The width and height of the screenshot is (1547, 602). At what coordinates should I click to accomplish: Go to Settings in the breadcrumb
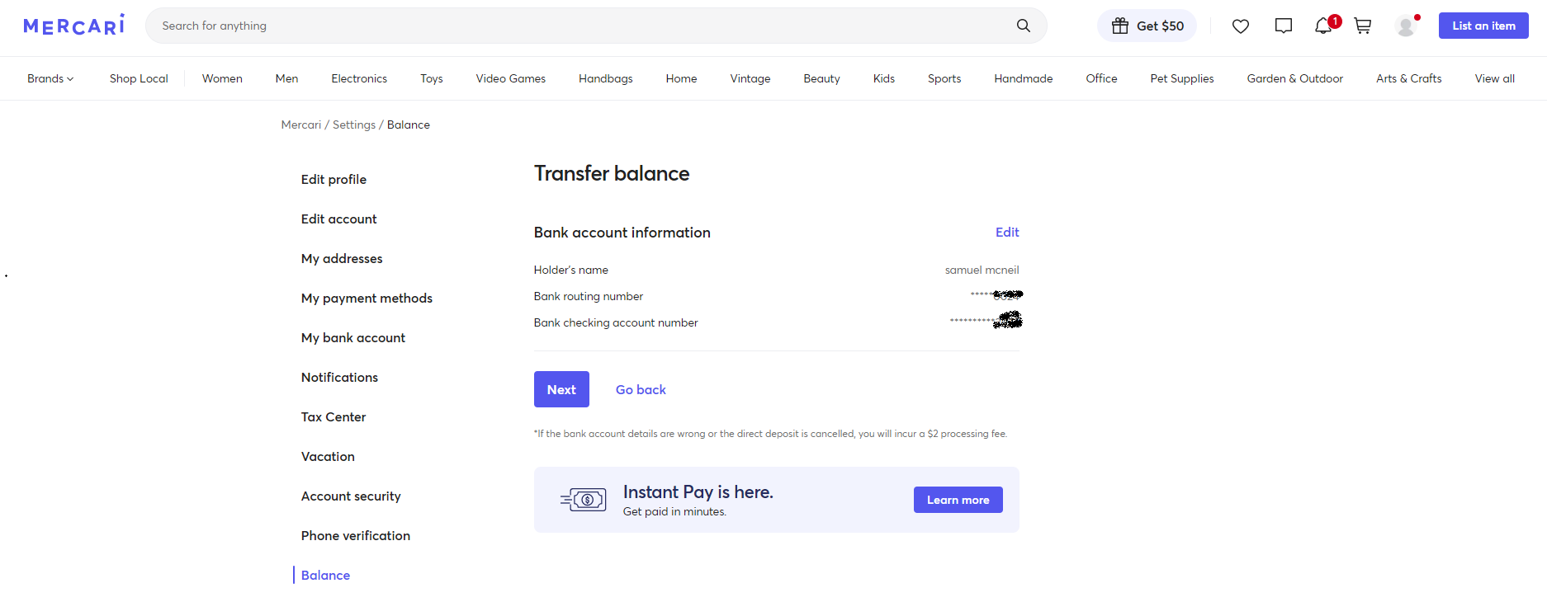pos(354,125)
